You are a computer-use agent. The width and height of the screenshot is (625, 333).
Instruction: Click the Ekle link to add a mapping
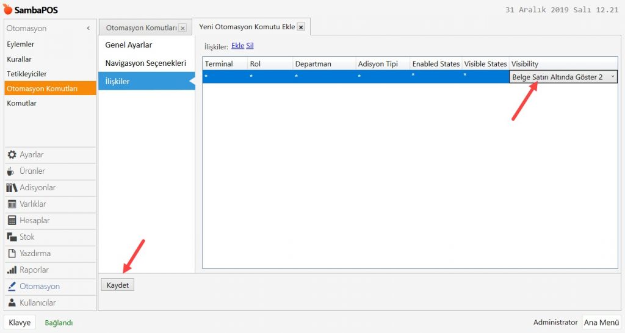pyautogui.click(x=237, y=46)
